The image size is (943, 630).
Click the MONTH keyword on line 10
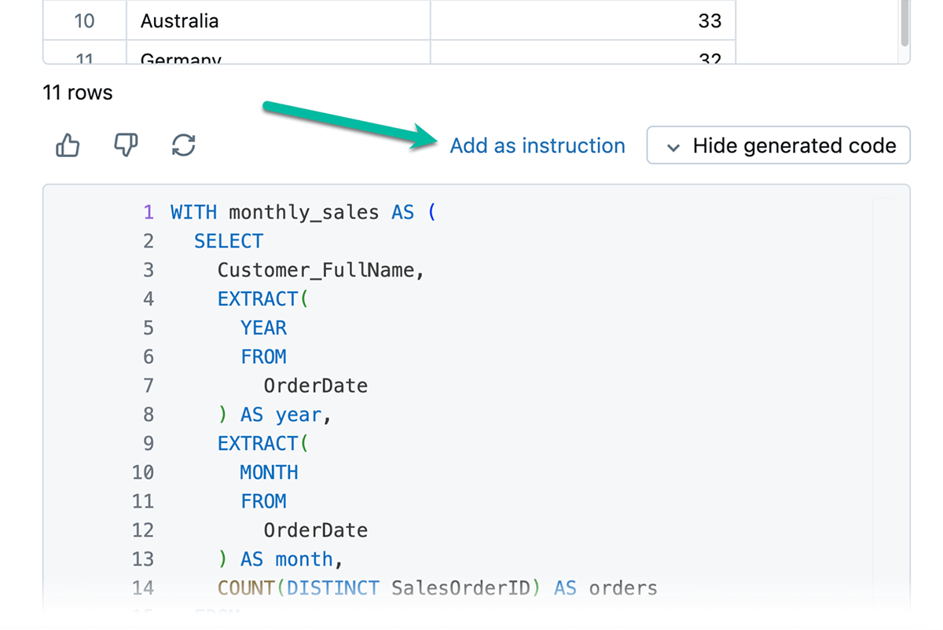pos(269,472)
